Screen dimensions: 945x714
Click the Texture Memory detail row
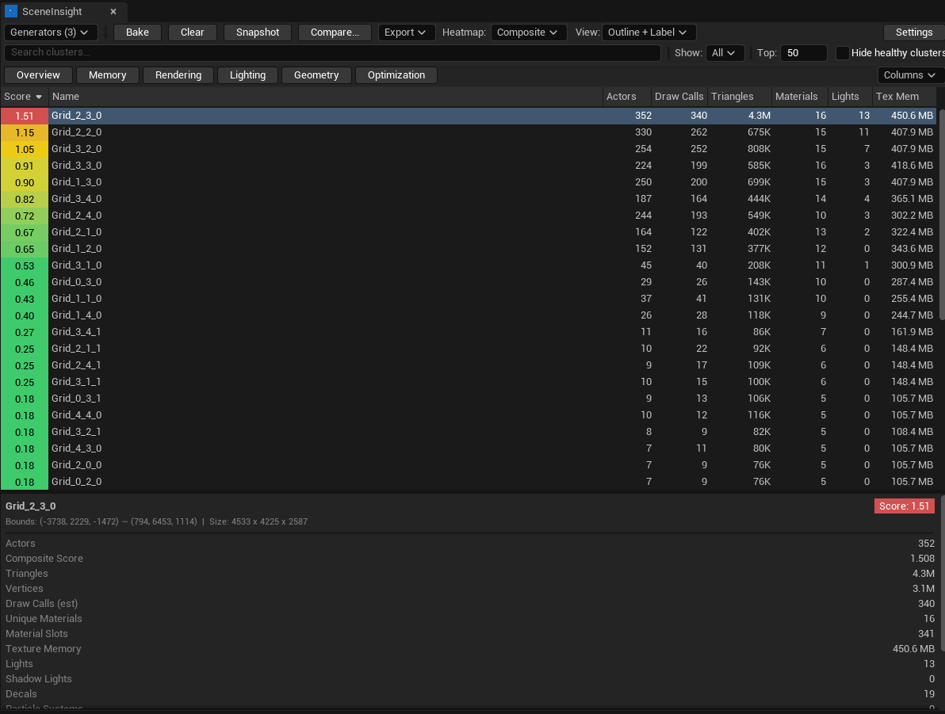(x=470, y=649)
